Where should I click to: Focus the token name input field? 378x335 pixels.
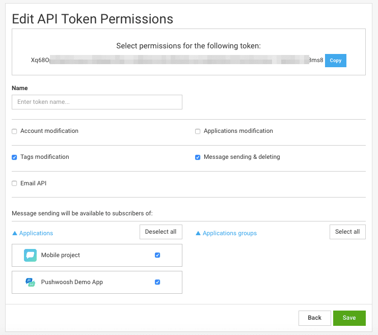(97, 102)
